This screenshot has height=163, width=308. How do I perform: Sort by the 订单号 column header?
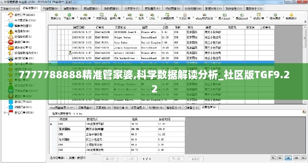(x=99, y=27)
